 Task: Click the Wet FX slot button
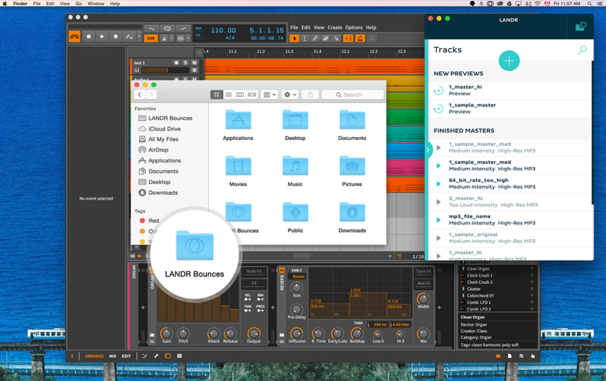[x=424, y=283]
